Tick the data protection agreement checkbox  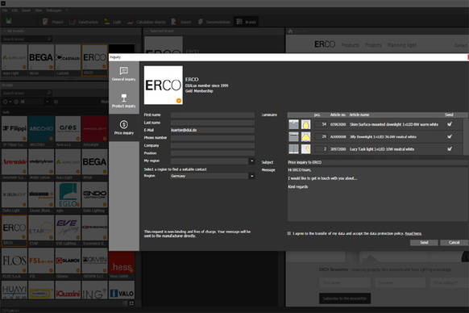(x=289, y=233)
